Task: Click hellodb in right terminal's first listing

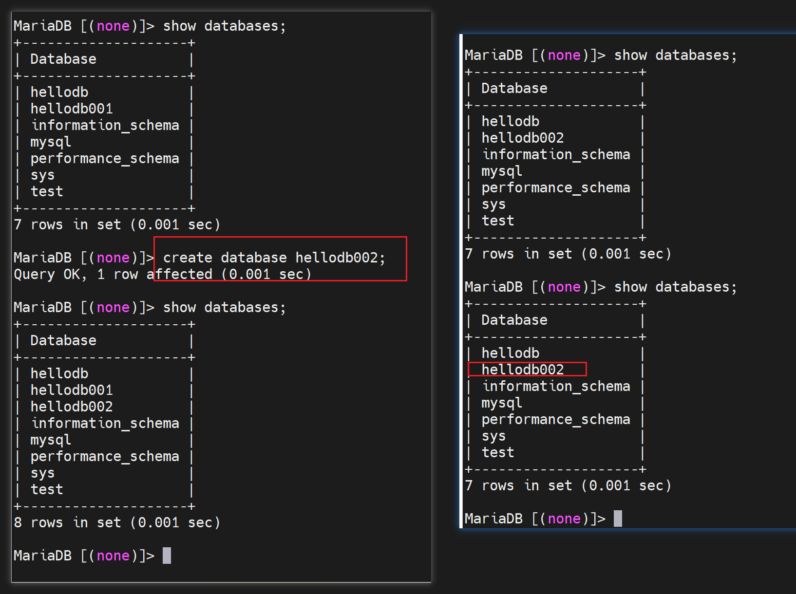Action: coord(511,121)
